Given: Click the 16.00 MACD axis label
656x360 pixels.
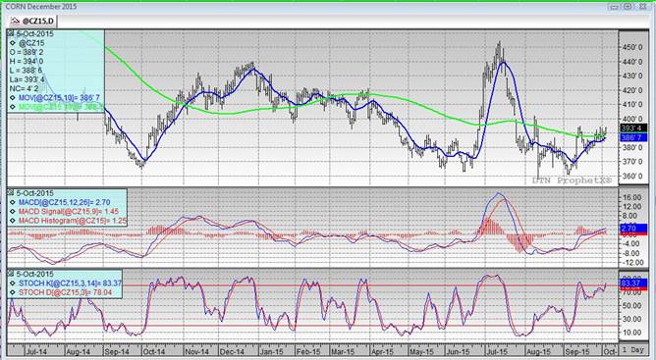Looking at the screenshot, I should (x=632, y=197).
